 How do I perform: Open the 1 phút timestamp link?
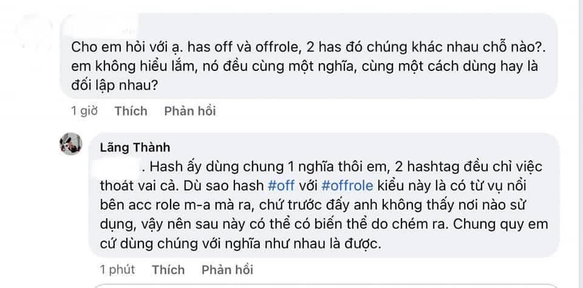[117, 269]
